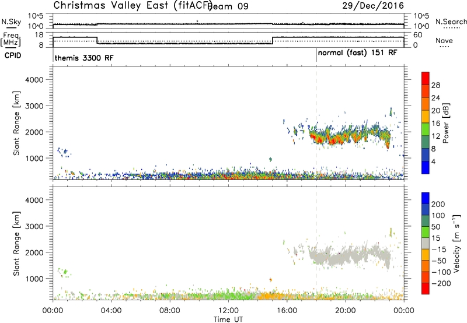Click the '16:00' time axis label
Viewport: 467px width, 323px height.
click(287, 311)
